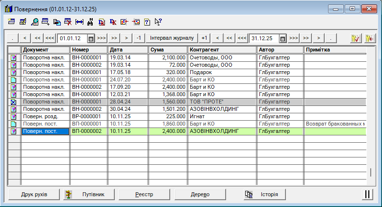Click the Сума column header
Image resolution: width=382 pixels, height=207 pixels.
pos(168,50)
